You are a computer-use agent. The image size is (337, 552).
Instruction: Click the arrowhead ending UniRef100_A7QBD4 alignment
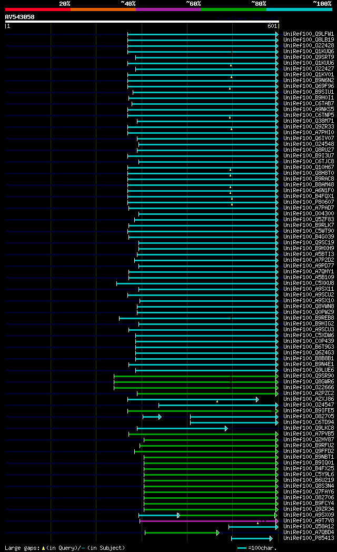pos(218,533)
